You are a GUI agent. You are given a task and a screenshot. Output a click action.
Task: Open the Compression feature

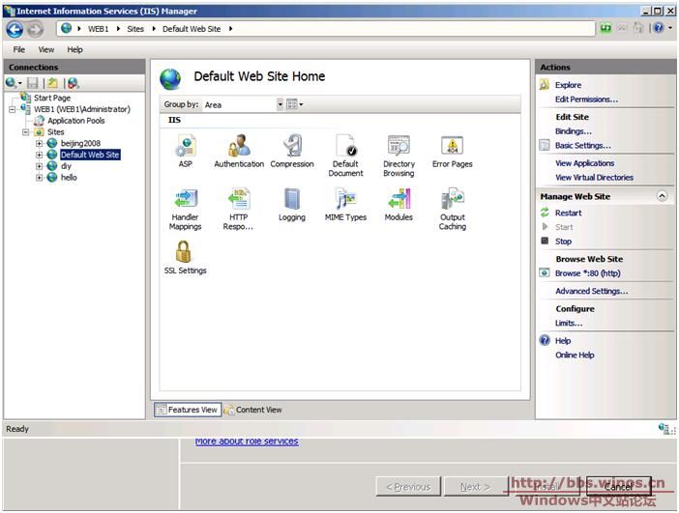292,152
